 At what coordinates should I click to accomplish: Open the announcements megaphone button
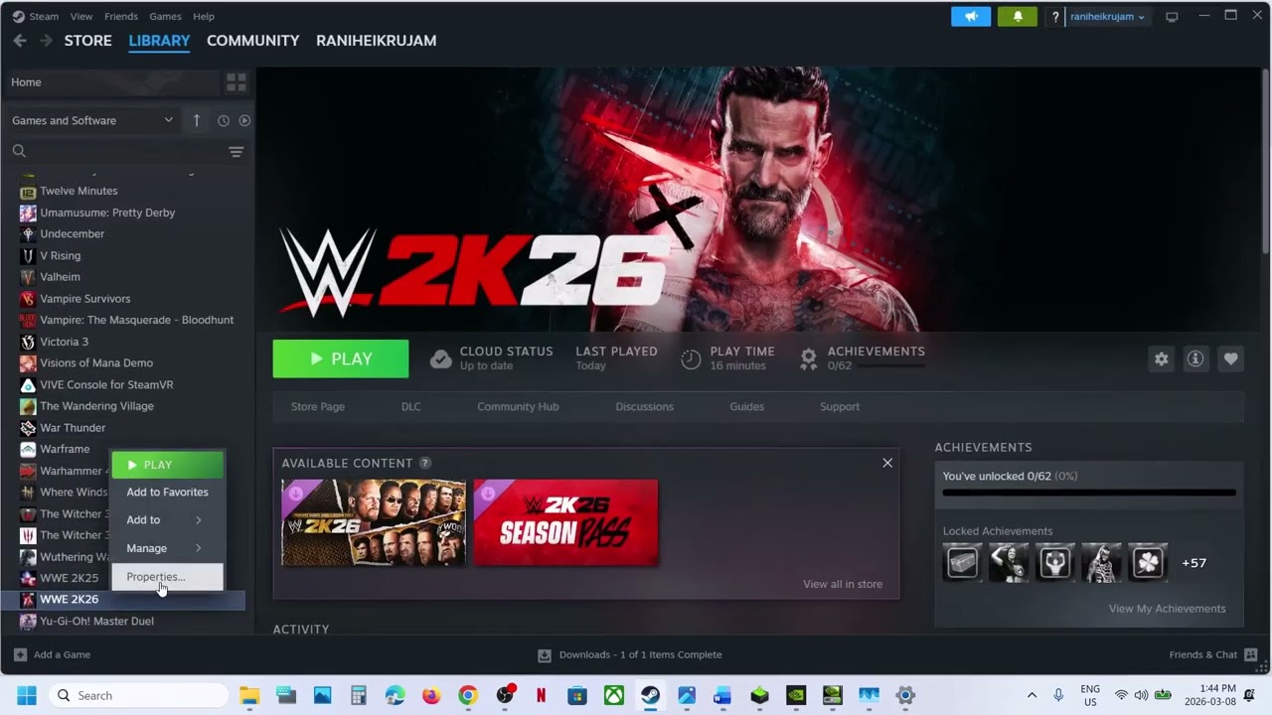click(971, 16)
